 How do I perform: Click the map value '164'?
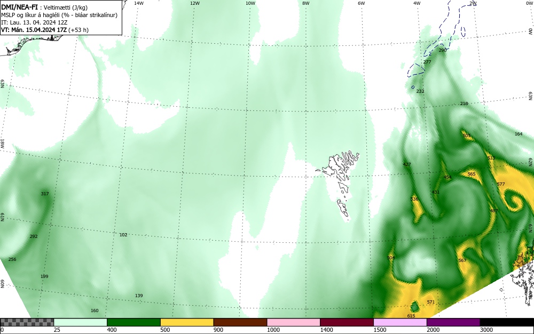(519, 134)
